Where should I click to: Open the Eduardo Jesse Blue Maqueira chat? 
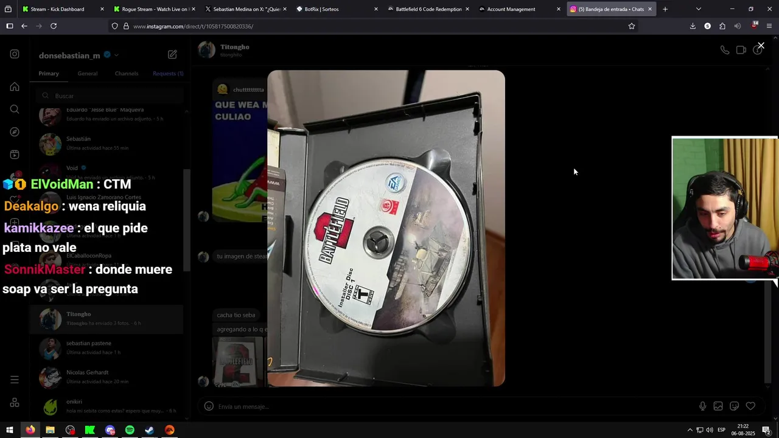pyautogui.click(x=107, y=114)
